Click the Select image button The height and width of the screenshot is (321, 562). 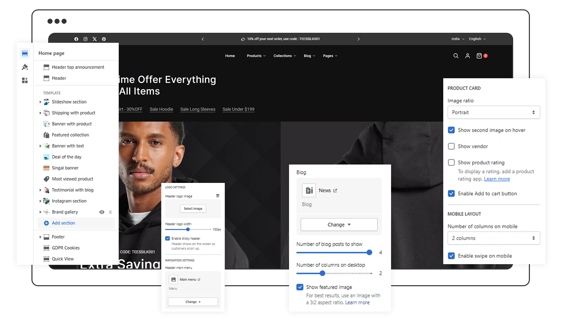(x=193, y=209)
